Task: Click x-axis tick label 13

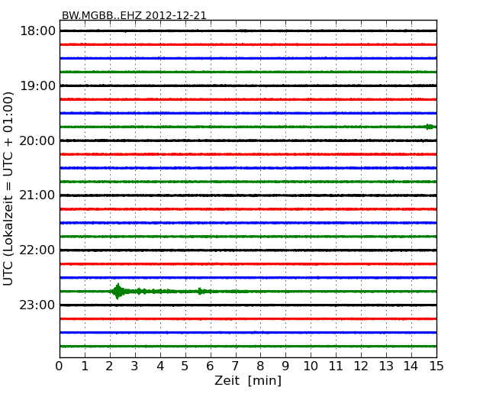Action: coord(386,366)
